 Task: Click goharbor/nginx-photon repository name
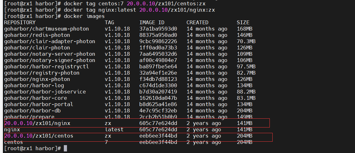pos(37,79)
